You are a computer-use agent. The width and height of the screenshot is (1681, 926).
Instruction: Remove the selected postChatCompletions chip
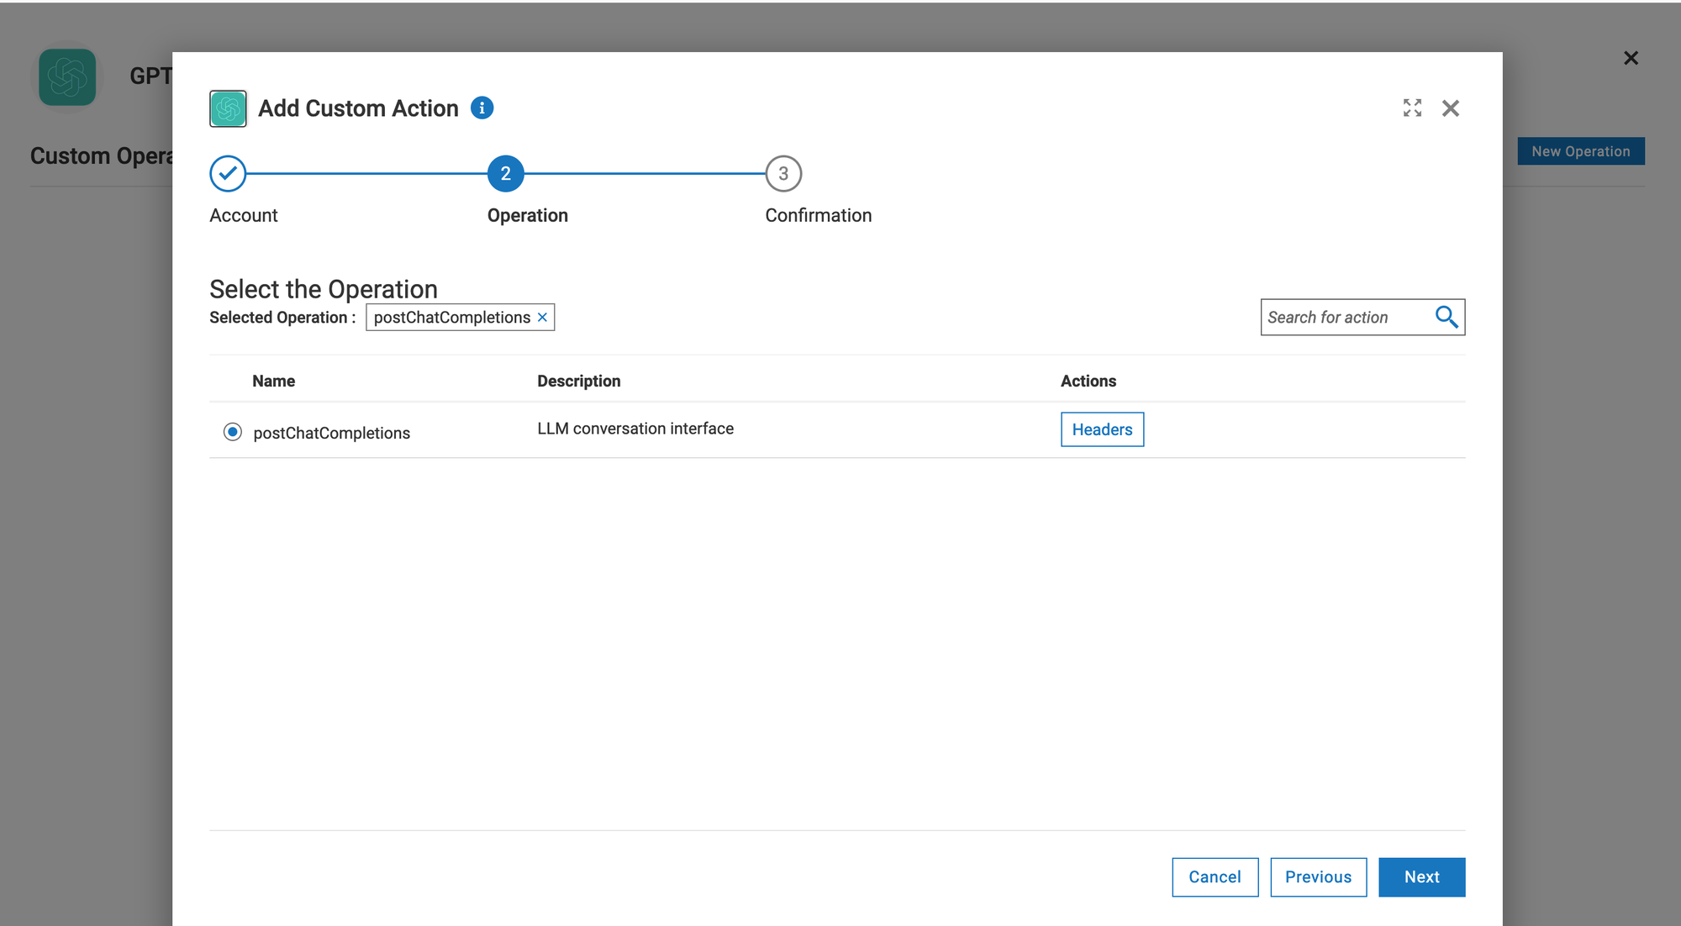pos(542,318)
